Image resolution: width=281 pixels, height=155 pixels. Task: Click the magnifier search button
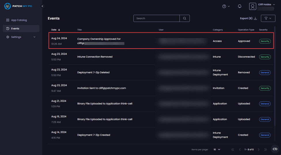(x=184, y=18)
